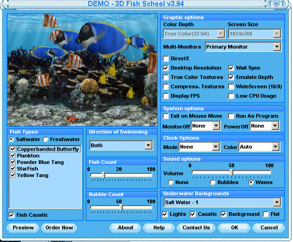Enable Display FPS

[166, 96]
